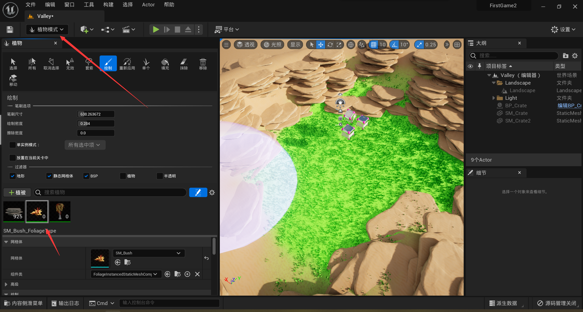Viewport: 583px width, 312px height.
Task: Activate the translate gizmo tool in viewport
Action: click(321, 45)
